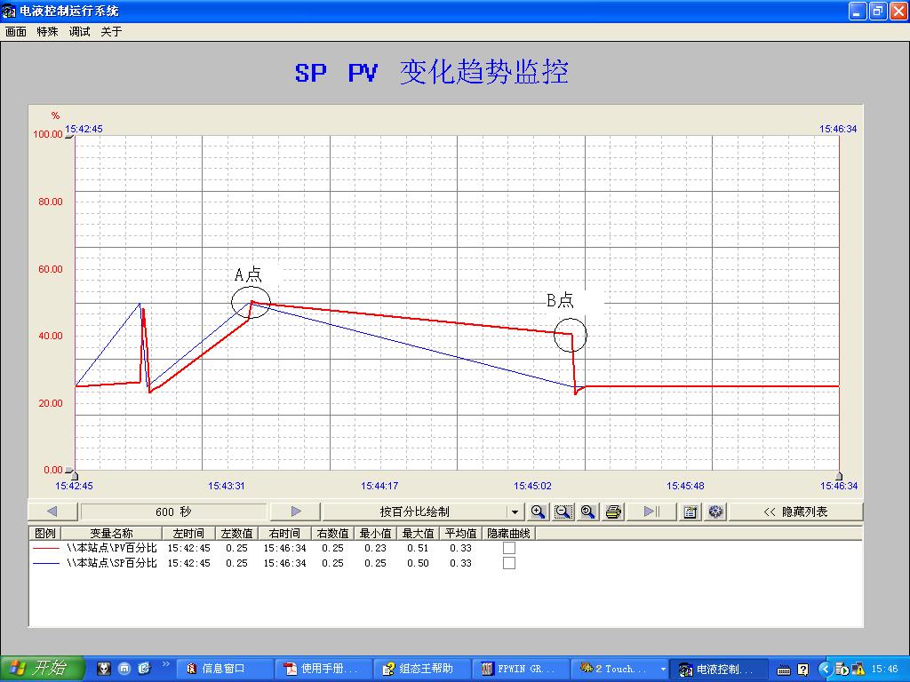
Task: Open the 按百分比绘制 dropdown
Action: (422, 511)
